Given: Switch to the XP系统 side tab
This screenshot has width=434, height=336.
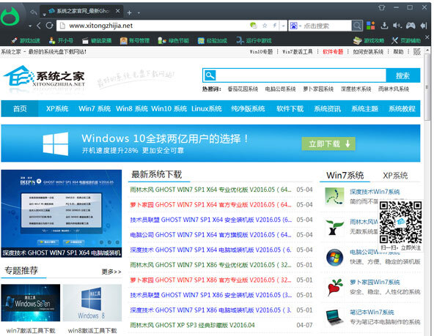Looking at the screenshot, I should 395,176.
